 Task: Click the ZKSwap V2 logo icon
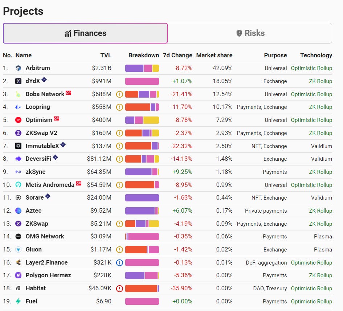pos(19,133)
